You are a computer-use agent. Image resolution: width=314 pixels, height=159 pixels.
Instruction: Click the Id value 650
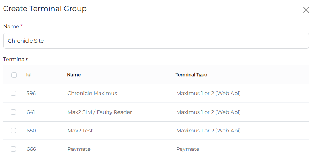31,131
